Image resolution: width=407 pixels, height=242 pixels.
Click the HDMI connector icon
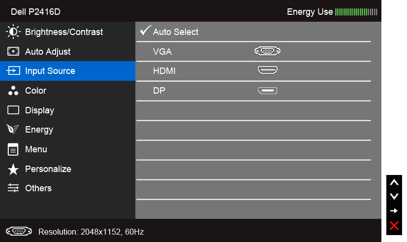(x=268, y=70)
